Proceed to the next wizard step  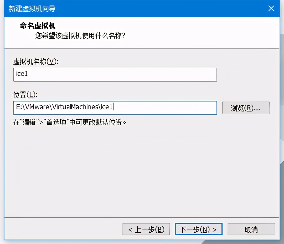[198, 229]
